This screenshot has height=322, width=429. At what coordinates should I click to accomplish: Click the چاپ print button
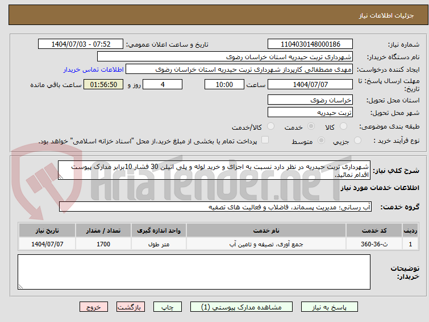[x=168, y=307]
